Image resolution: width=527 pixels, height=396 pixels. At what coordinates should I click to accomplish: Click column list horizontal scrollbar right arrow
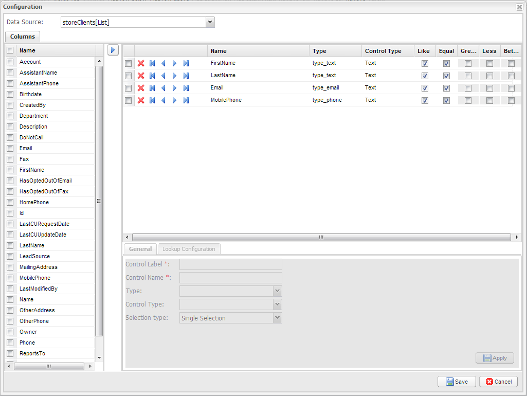[90, 366]
